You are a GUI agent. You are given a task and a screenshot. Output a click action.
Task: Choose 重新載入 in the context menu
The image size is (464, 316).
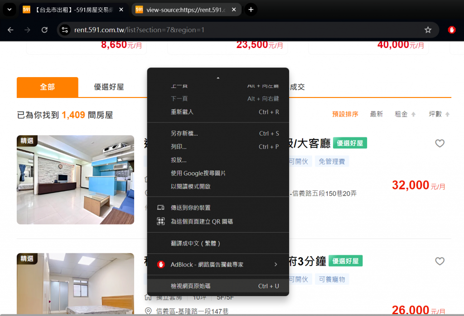coord(218,112)
